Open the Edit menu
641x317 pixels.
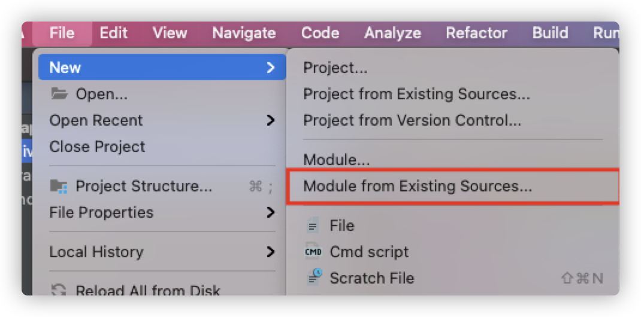(114, 33)
